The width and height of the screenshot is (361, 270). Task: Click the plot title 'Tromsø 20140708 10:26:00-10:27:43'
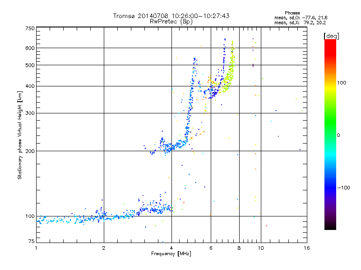coord(171,16)
